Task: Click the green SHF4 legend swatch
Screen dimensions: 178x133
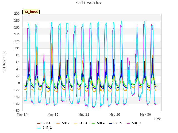Action: tap(93, 123)
